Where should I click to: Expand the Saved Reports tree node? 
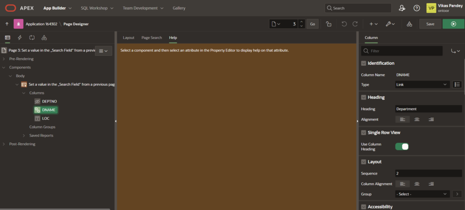coord(25,135)
